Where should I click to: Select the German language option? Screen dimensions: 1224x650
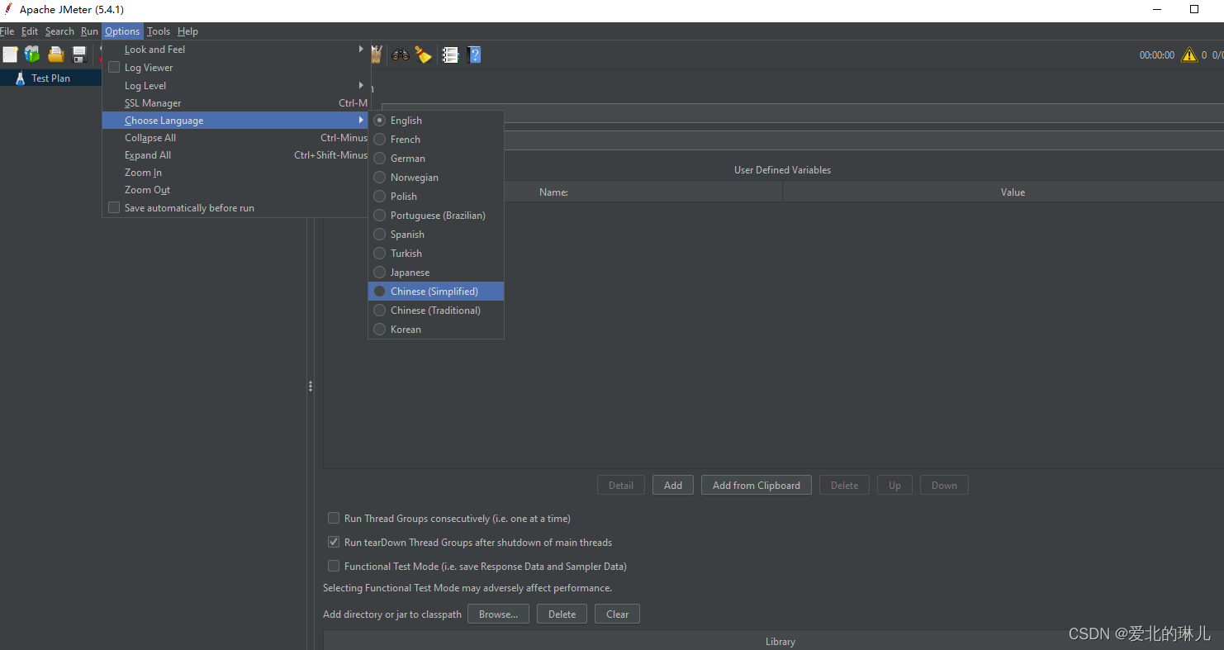coord(436,158)
